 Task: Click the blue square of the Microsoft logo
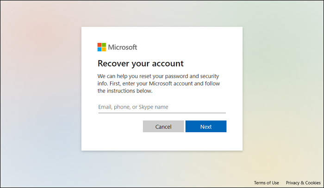click(x=100, y=49)
